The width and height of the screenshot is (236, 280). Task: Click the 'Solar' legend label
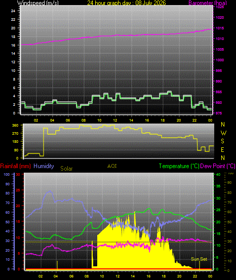[x=66, y=169]
